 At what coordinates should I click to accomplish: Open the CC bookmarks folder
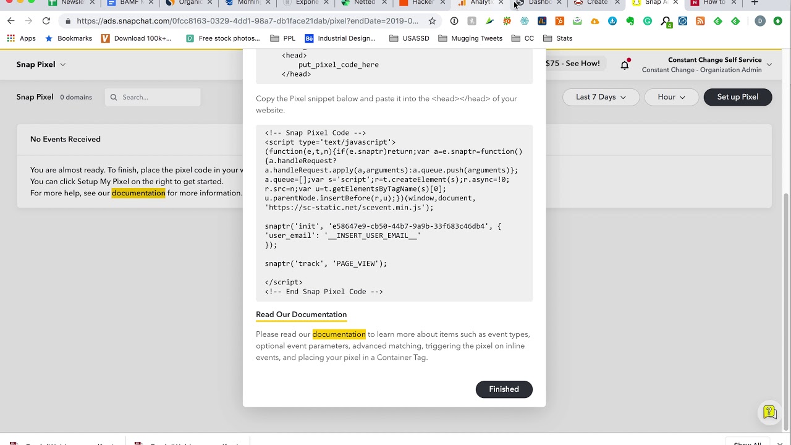point(523,38)
